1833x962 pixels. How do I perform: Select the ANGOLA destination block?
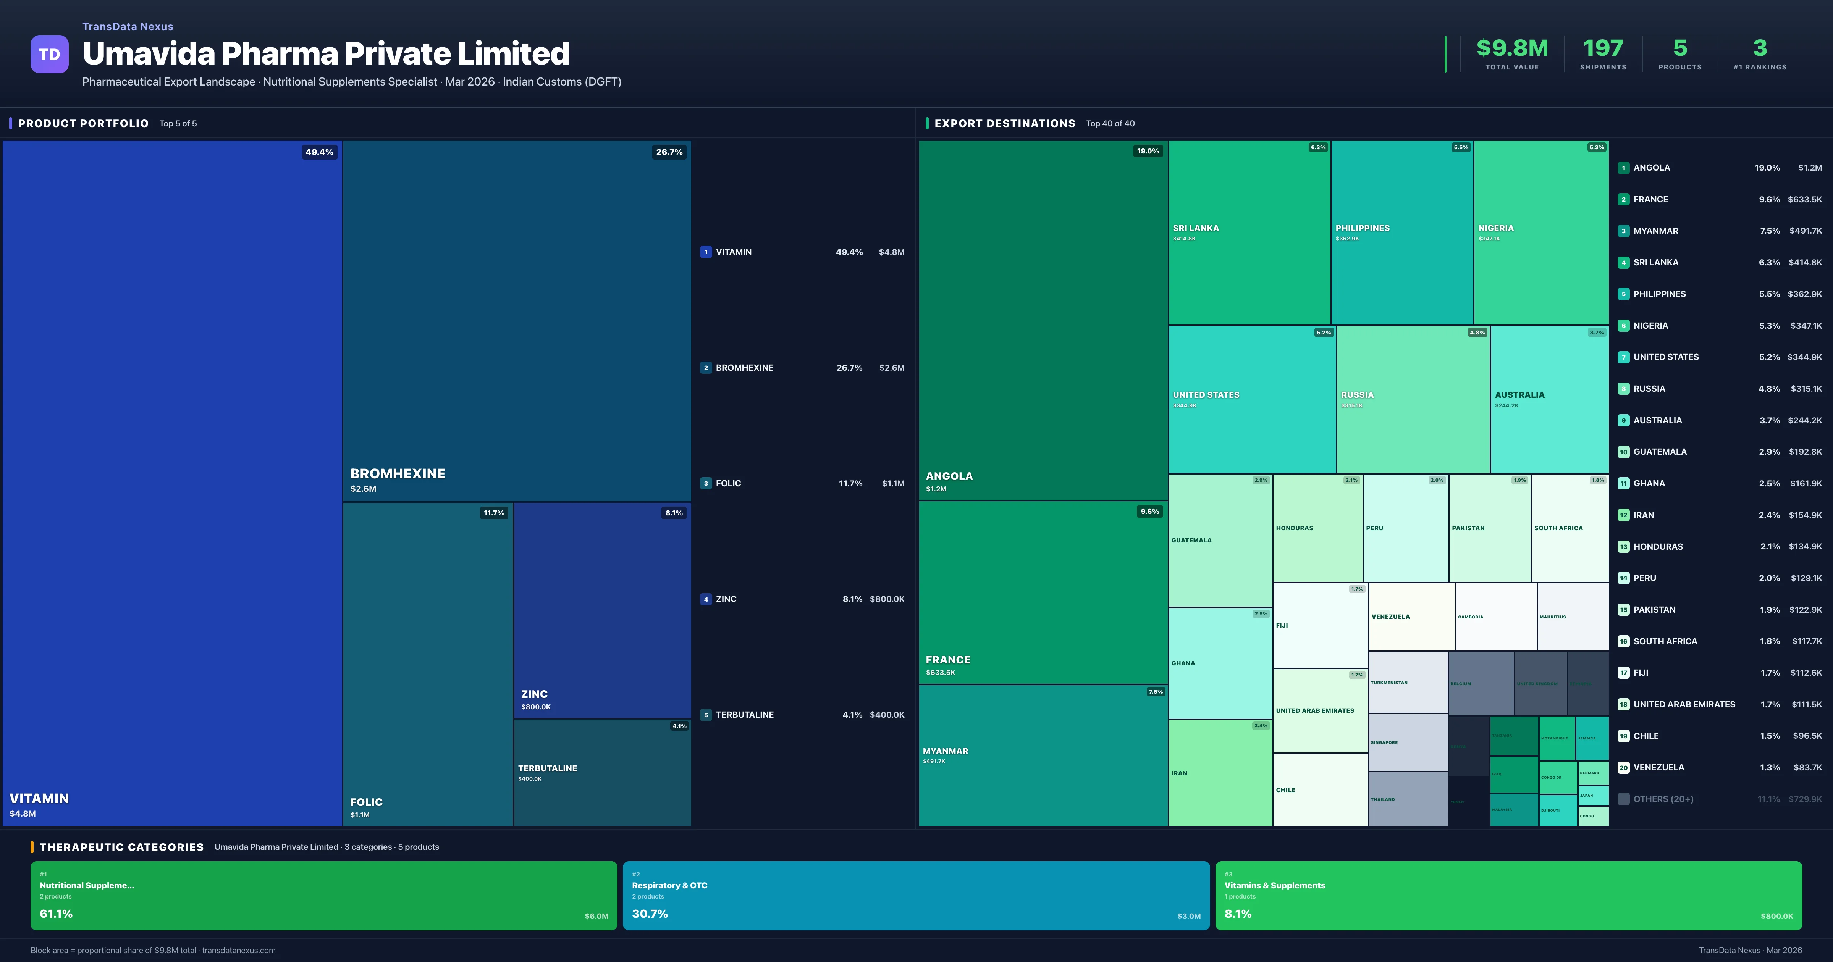(x=1043, y=320)
